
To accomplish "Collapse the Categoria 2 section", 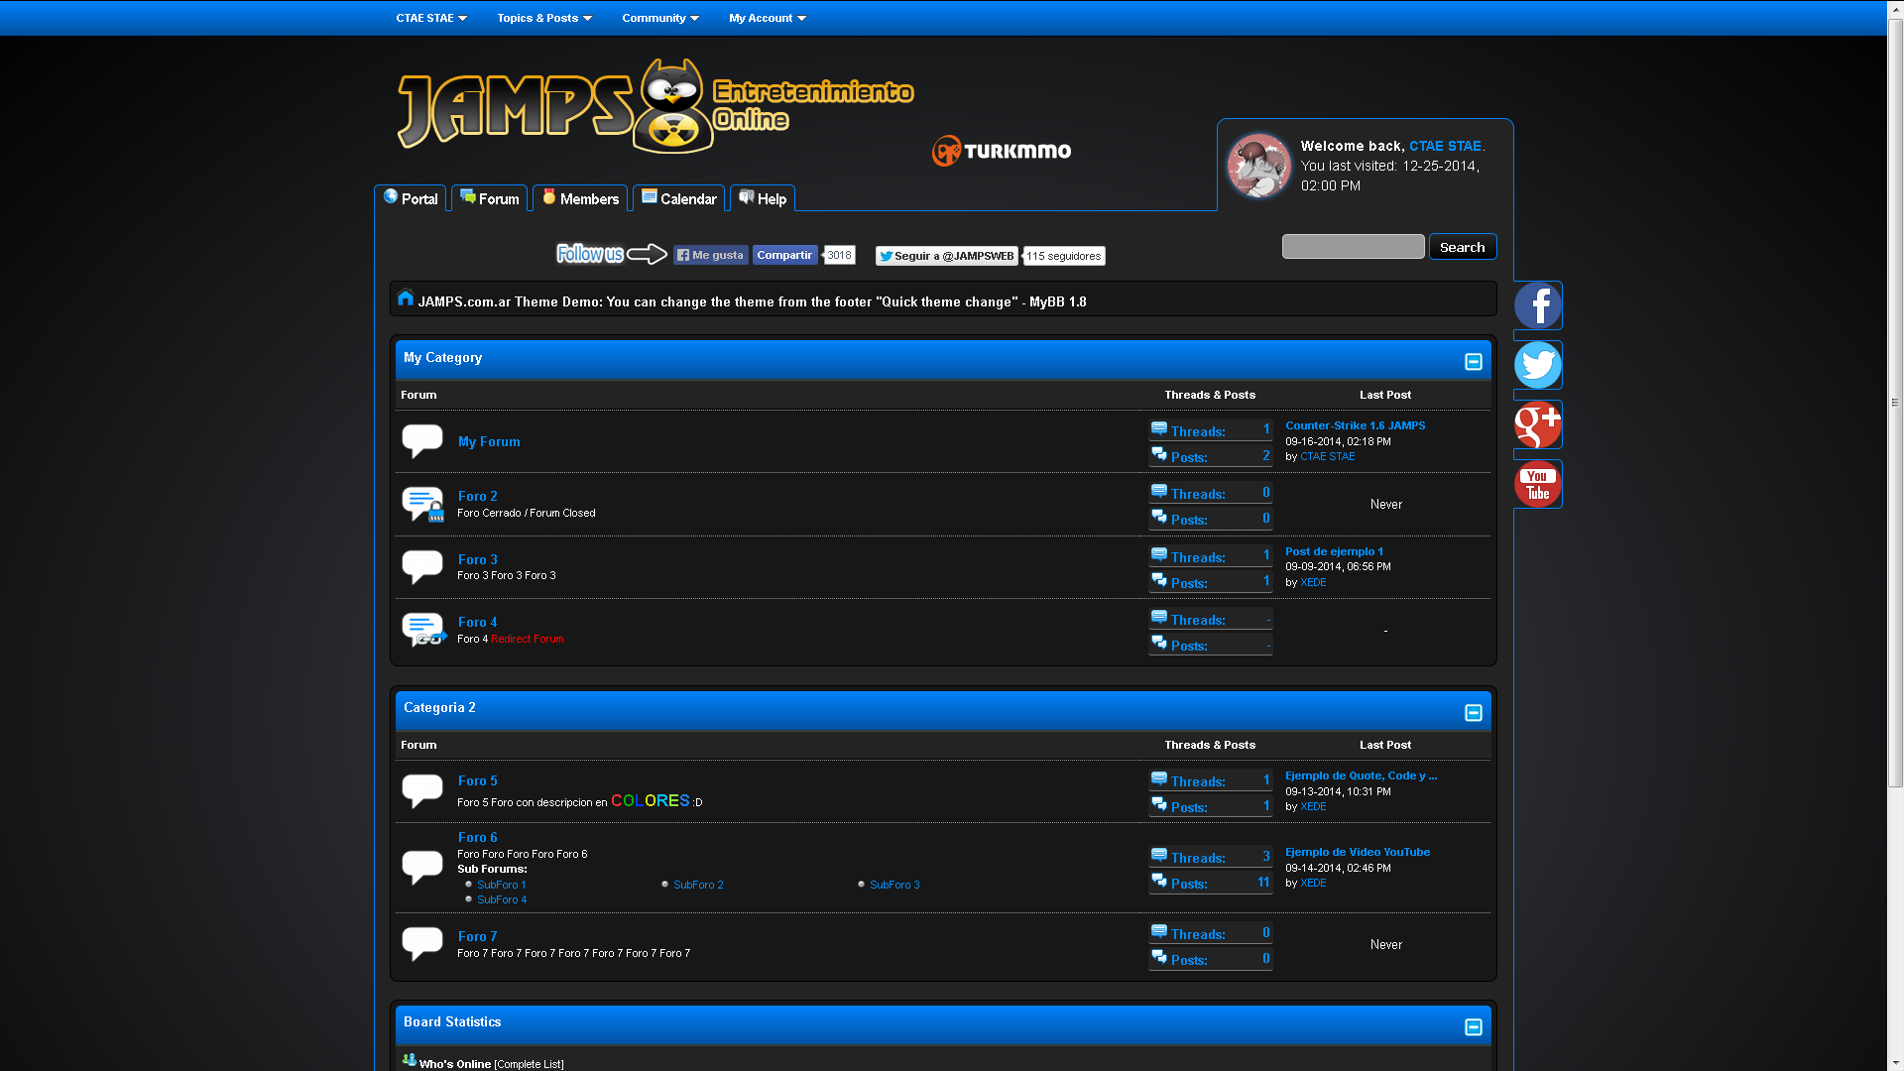I will point(1474,713).
